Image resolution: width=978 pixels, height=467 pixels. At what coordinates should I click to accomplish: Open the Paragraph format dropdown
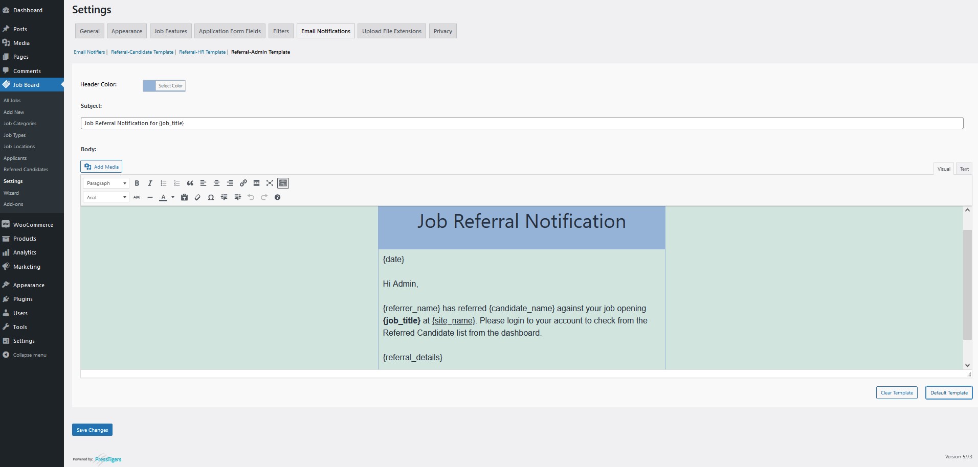106,183
